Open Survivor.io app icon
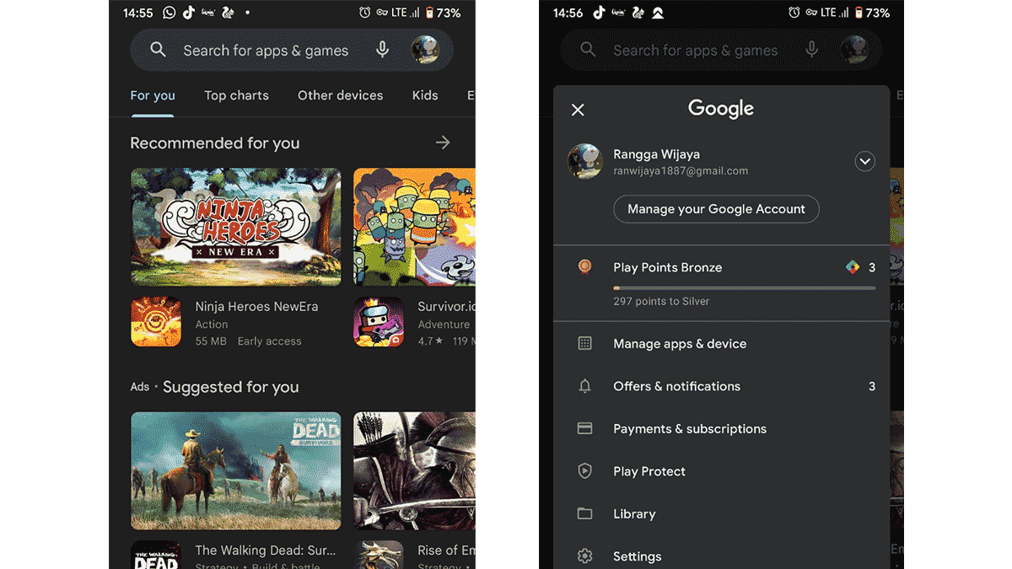 pos(379,321)
